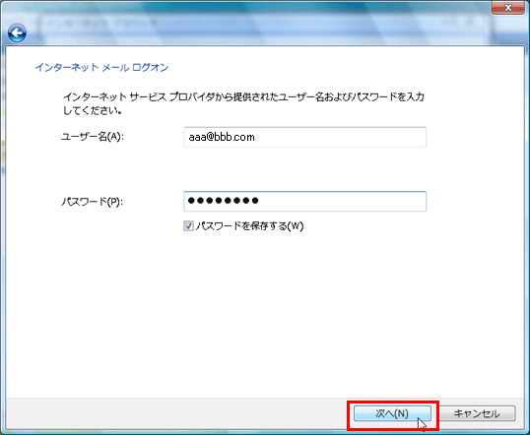Screen dimensions: 530x435
Task: Toggle the パスワードを保存する checkbox
Action: pyautogui.click(x=188, y=226)
